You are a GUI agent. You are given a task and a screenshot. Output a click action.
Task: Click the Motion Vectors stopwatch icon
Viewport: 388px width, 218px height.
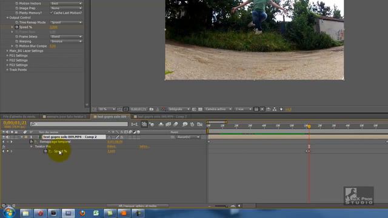tap(17, 4)
